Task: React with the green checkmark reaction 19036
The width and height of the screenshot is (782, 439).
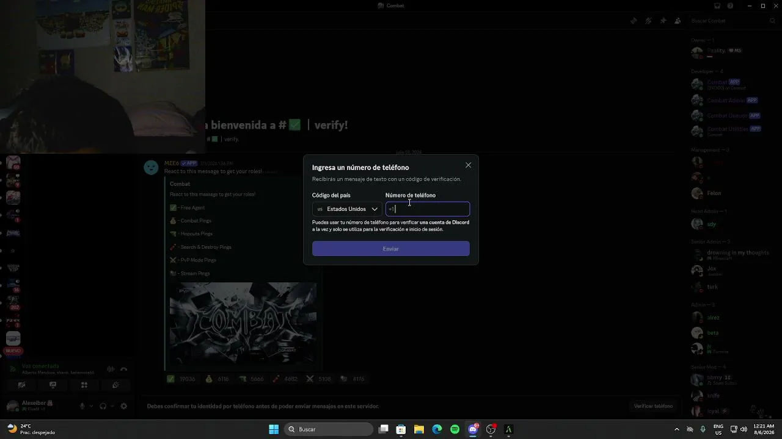Action: 182,379
